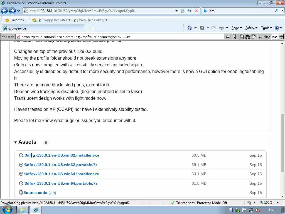285x214 pixels.
Task: Click the search magnifier icon in search box
Action: coord(277,11)
